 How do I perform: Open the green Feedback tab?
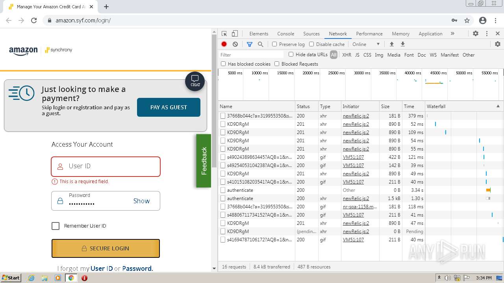point(204,161)
